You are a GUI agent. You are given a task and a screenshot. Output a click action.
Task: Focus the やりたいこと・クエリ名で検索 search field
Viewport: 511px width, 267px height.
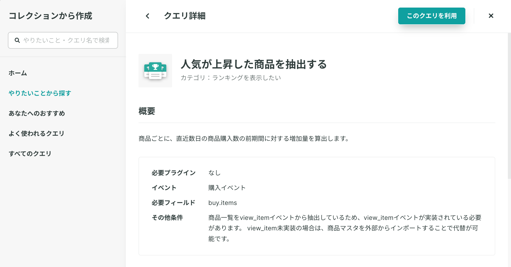63,40
